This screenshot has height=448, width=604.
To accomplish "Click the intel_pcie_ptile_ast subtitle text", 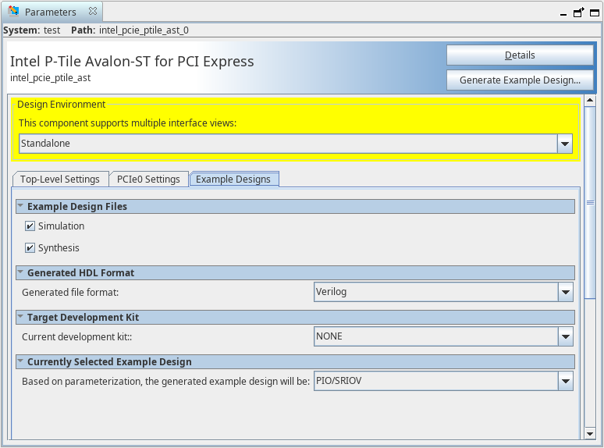I will coord(51,78).
